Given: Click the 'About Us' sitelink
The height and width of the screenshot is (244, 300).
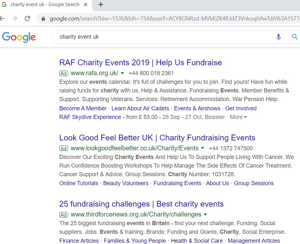Looking at the screenshot, I should click(x=217, y=183).
